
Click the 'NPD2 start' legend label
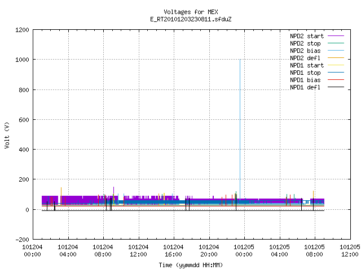(x=307, y=36)
